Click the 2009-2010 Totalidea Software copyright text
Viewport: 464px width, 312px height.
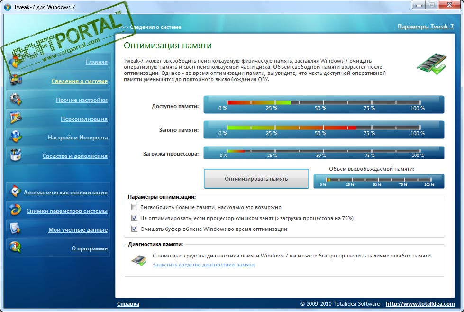click(x=340, y=304)
